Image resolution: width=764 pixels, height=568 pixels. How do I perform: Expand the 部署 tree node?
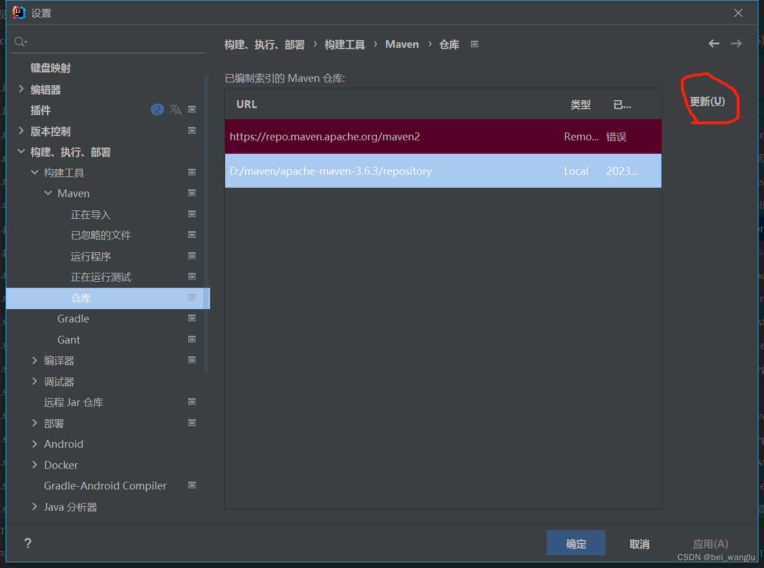click(35, 423)
